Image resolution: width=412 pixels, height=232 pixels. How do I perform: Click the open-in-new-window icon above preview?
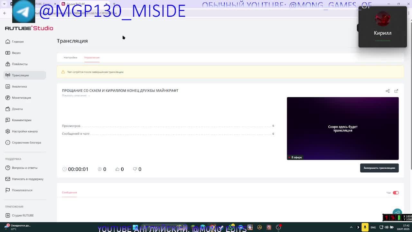click(x=396, y=91)
